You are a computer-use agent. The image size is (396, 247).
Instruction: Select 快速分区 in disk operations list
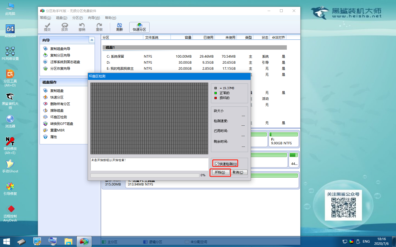pos(57,97)
